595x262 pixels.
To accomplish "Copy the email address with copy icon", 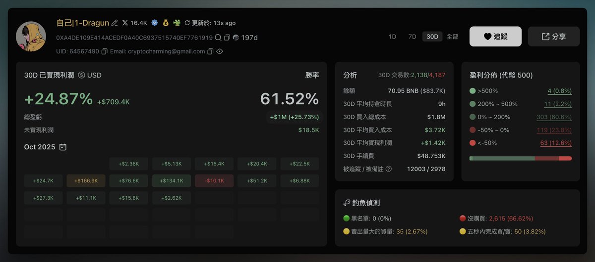I will coord(210,51).
